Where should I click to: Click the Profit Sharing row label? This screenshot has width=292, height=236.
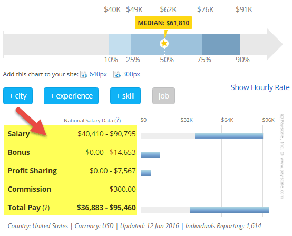[32, 171]
